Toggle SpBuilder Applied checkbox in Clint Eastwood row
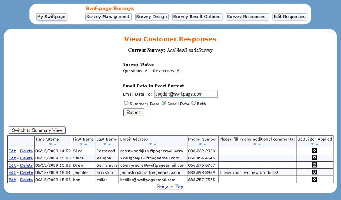 click(315, 151)
